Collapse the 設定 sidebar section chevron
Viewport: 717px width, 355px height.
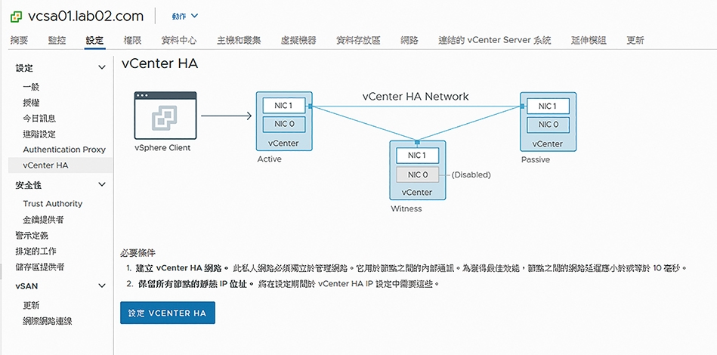coord(102,68)
